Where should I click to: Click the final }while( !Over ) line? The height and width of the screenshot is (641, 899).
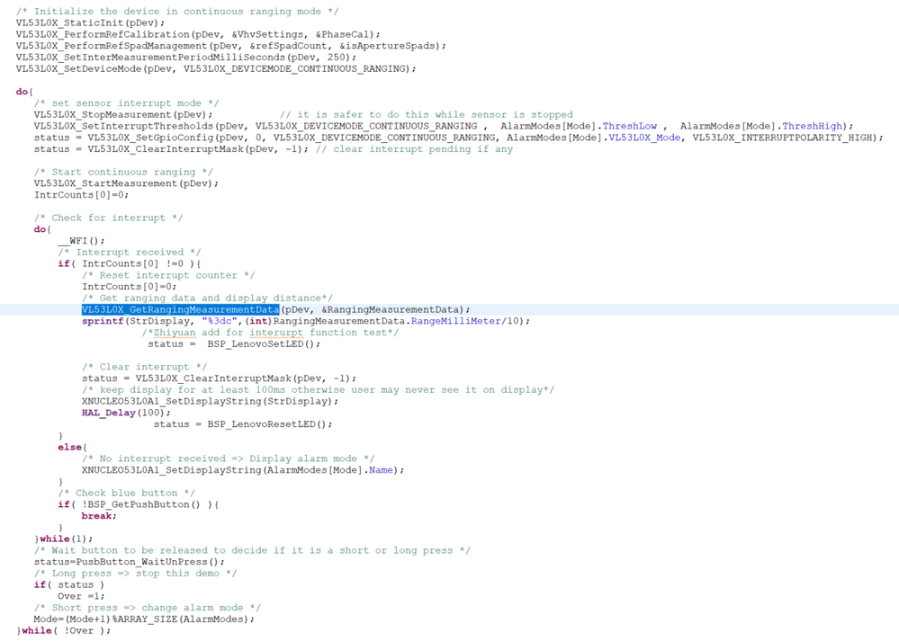tap(63, 630)
